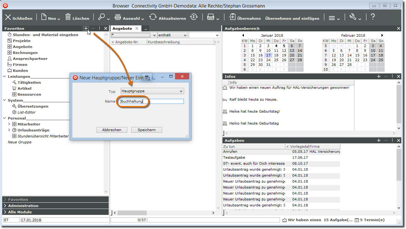
Task: Open the 'enthält' filter dropdown
Action: tap(173, 35)
